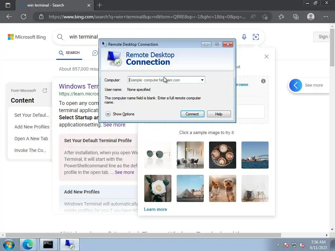This screenshot has width=335, height=251.
Task: Open the browser profile avatar
Action: click(311, 17)
